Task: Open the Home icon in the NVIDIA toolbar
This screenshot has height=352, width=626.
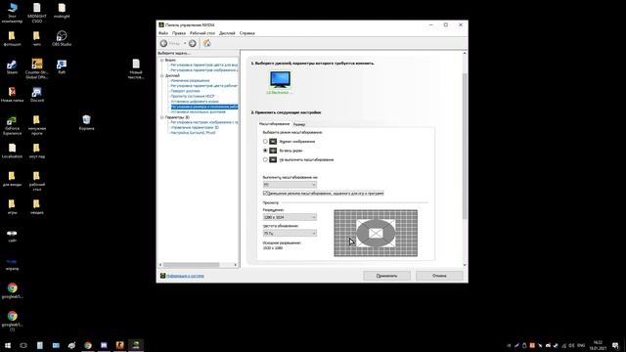Action: click(x=206, y=43)
